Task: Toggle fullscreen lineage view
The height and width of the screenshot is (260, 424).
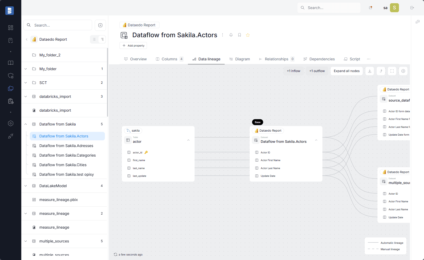Action: tap(392, 71)
